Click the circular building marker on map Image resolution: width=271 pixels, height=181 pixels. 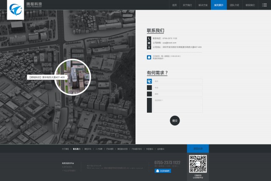coord(72,77)
